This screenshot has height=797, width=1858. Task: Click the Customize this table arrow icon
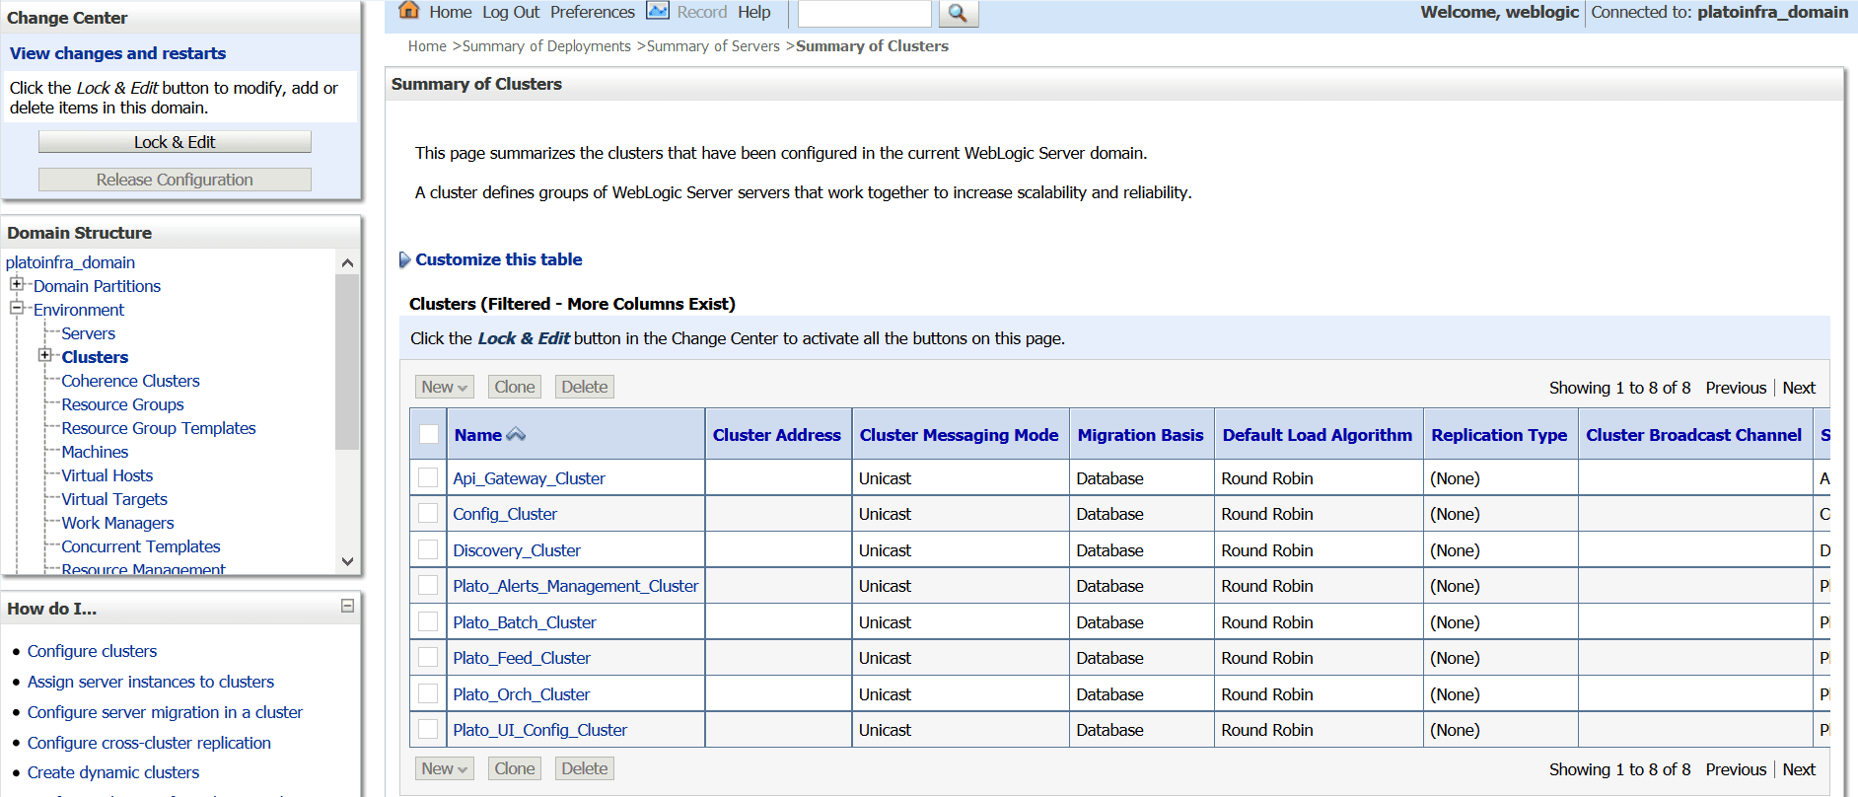[x=404, y=259]
